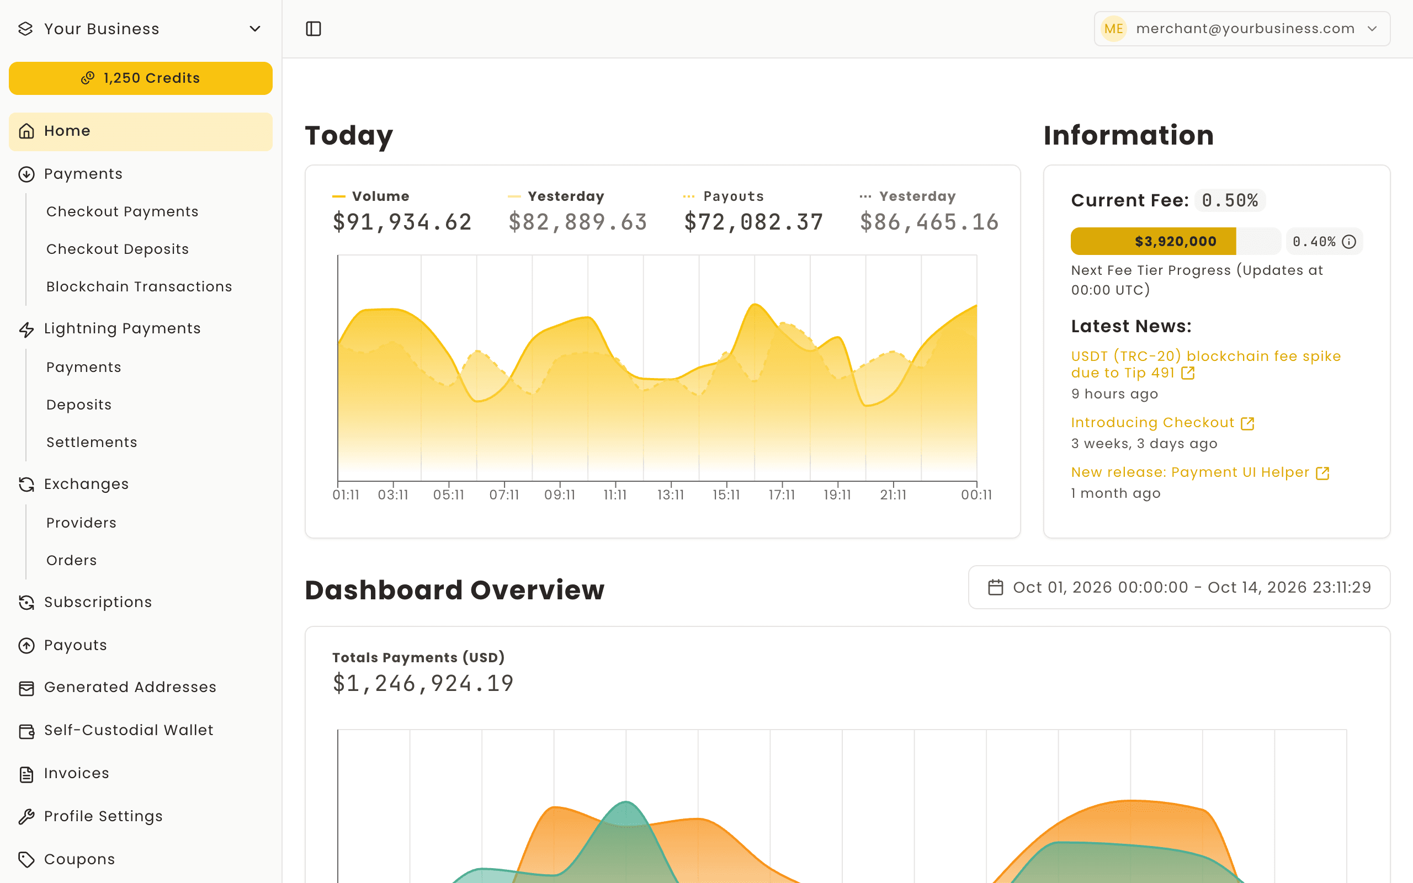Click the 0.50% current fee badge
Viewport: 1413px width, 883px height.
coord(1230,200)
